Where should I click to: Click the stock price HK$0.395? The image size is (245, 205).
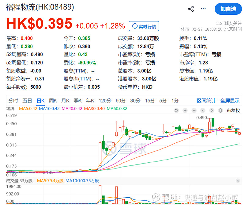pyautogui.click(x=39, y=24)
